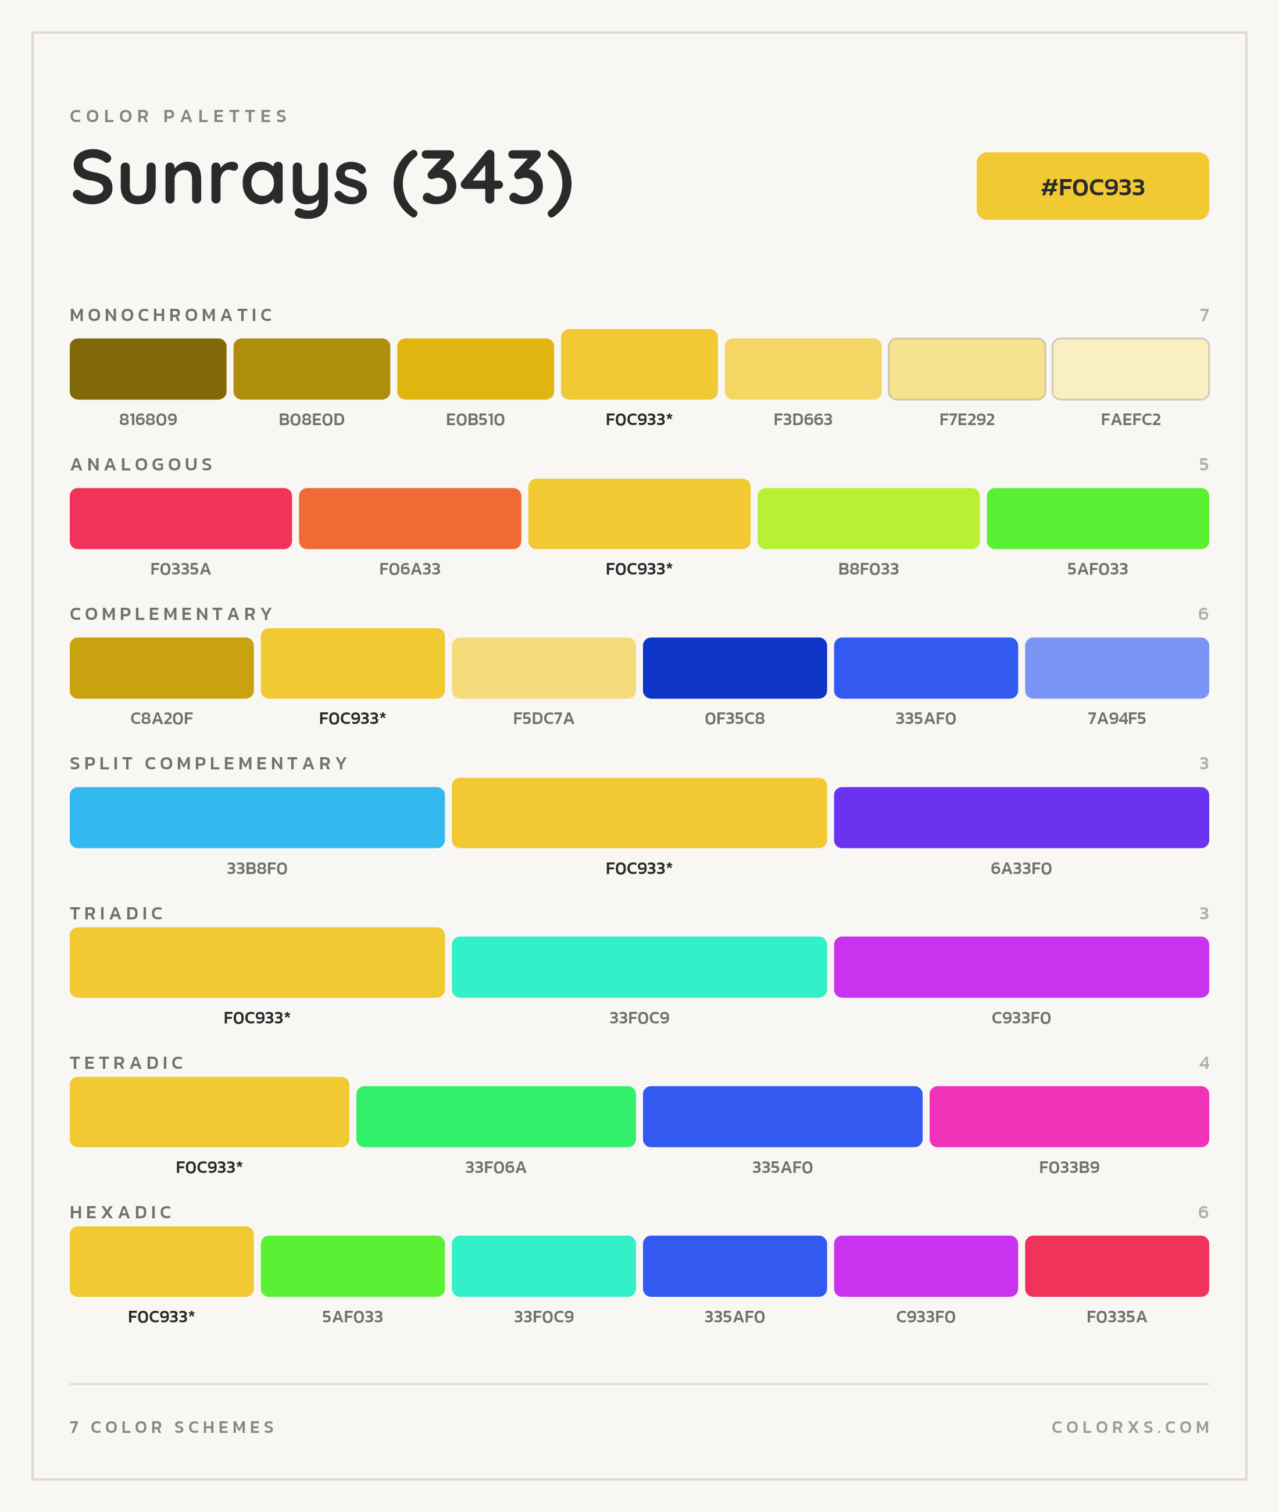
Task: Click the F06A33 hex label
Action: (410, 569)
